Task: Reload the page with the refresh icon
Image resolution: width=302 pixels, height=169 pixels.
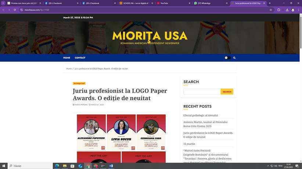Action: [15, 10]
